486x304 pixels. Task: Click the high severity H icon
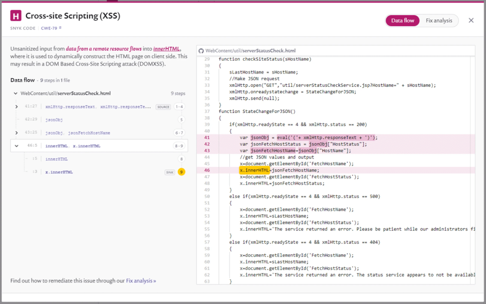point(16,16)
